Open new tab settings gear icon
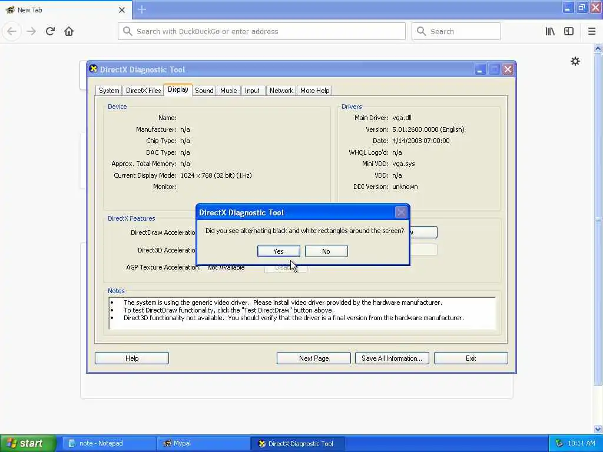The height and width of the screenshot is (452, 603). pyautogui.click(x=575, y=61)
